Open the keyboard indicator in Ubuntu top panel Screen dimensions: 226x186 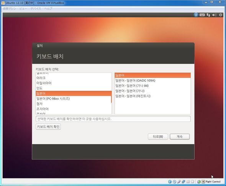tap(202, 15)
